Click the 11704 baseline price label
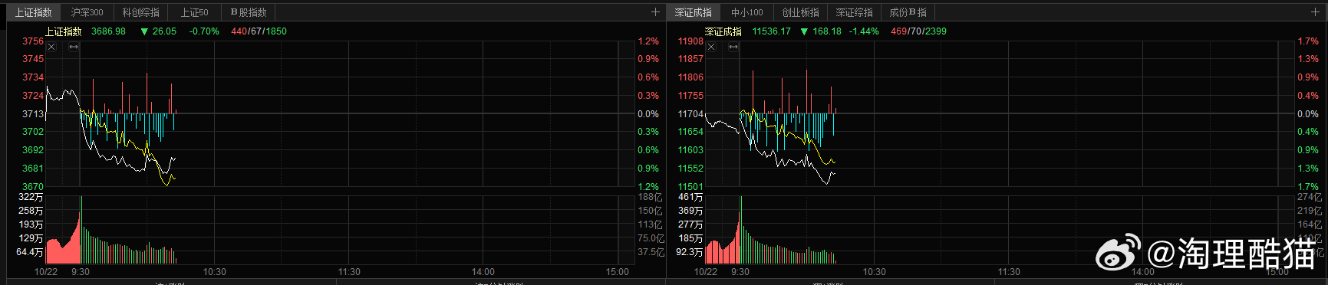This screenshot has height=285, width=1328. (x=690, y=114)
